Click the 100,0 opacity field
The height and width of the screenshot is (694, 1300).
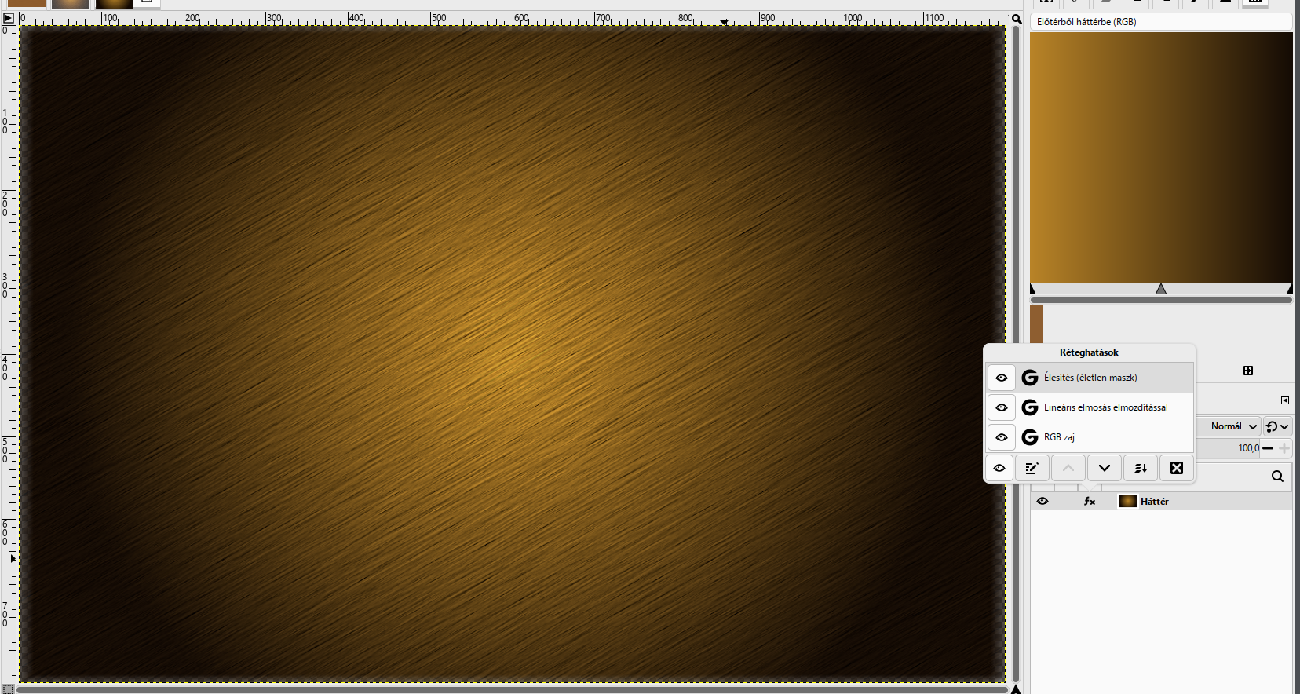click(1229, 448)
